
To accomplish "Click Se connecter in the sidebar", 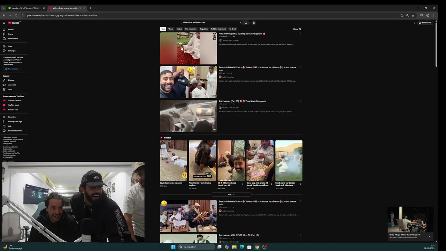I will [x=11, y=69].
